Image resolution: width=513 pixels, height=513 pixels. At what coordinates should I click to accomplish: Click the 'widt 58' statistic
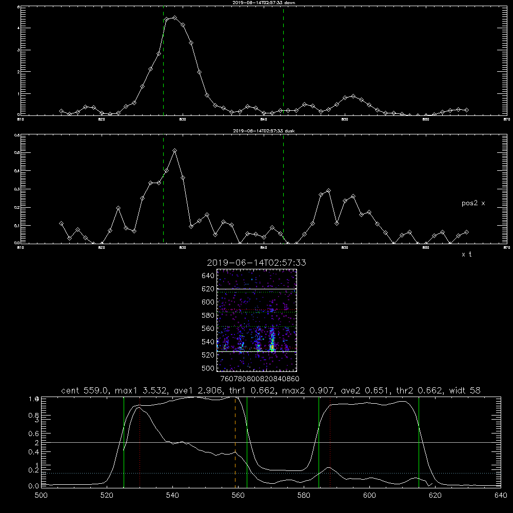pyautogui.click(x=465, y=390)
